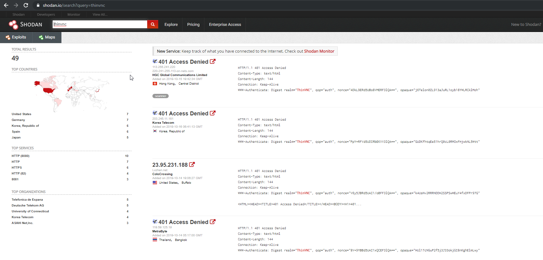Filter by Deutsche Telekom AG organization
The width and height of the screenshot is (543, 260).
pos(28,206)
